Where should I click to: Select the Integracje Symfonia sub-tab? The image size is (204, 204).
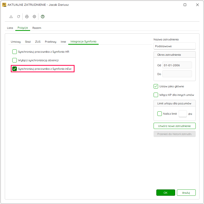coord(83,41)
